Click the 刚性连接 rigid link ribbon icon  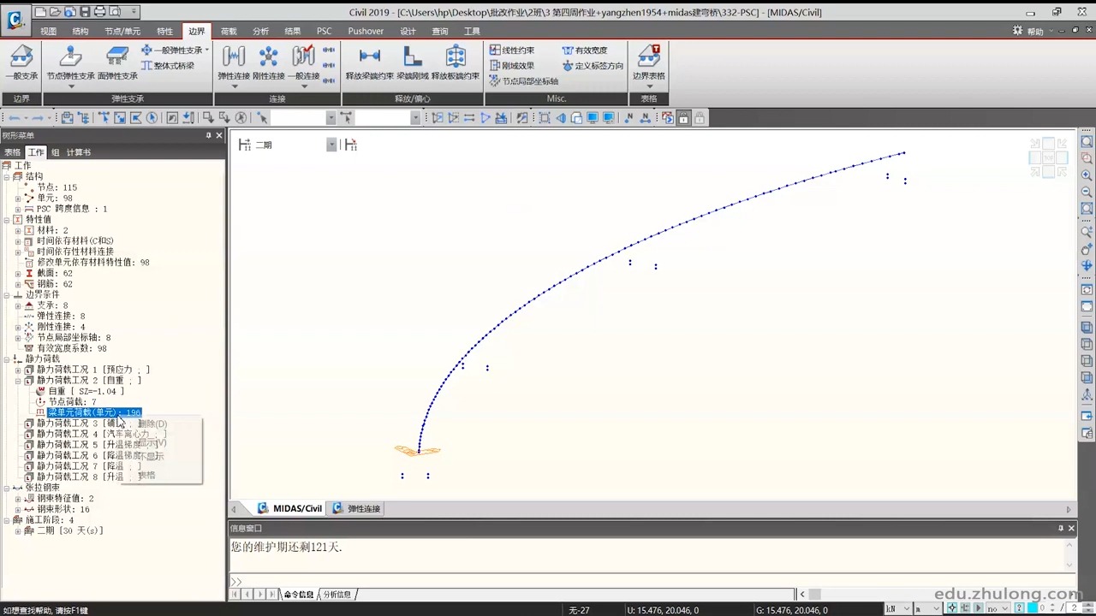coord(268,62)
